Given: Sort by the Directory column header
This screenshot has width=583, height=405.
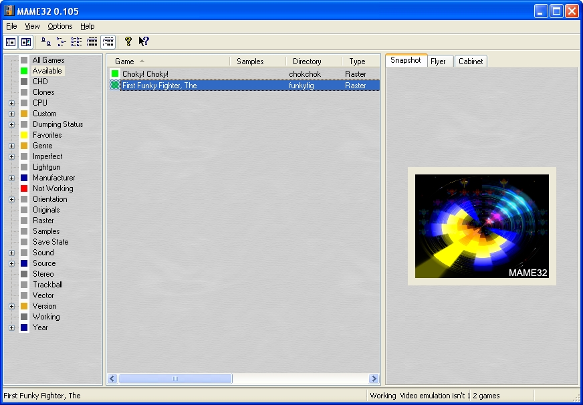Looking at the screenshot, I should pyautogui.click(x=314, y=61).
